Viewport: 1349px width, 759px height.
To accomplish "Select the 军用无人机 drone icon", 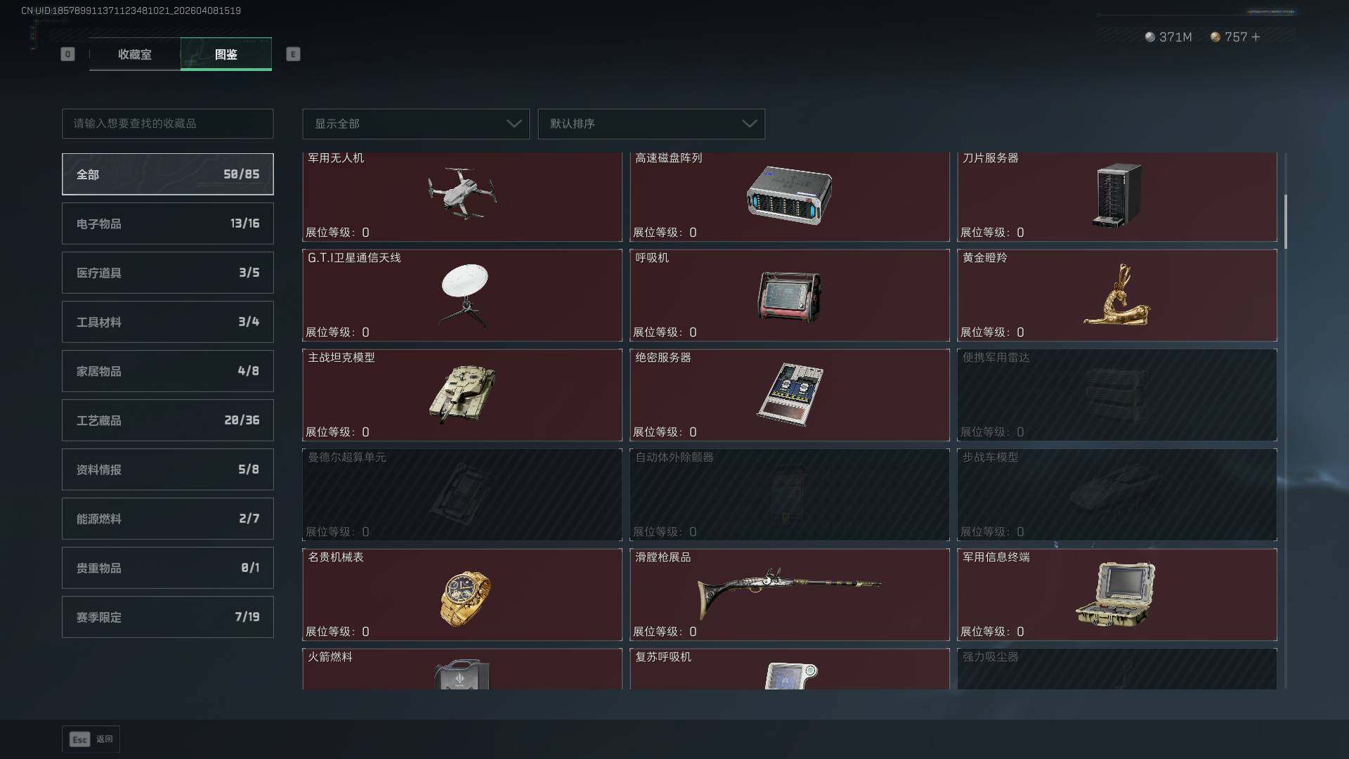I will coord(462,193).
